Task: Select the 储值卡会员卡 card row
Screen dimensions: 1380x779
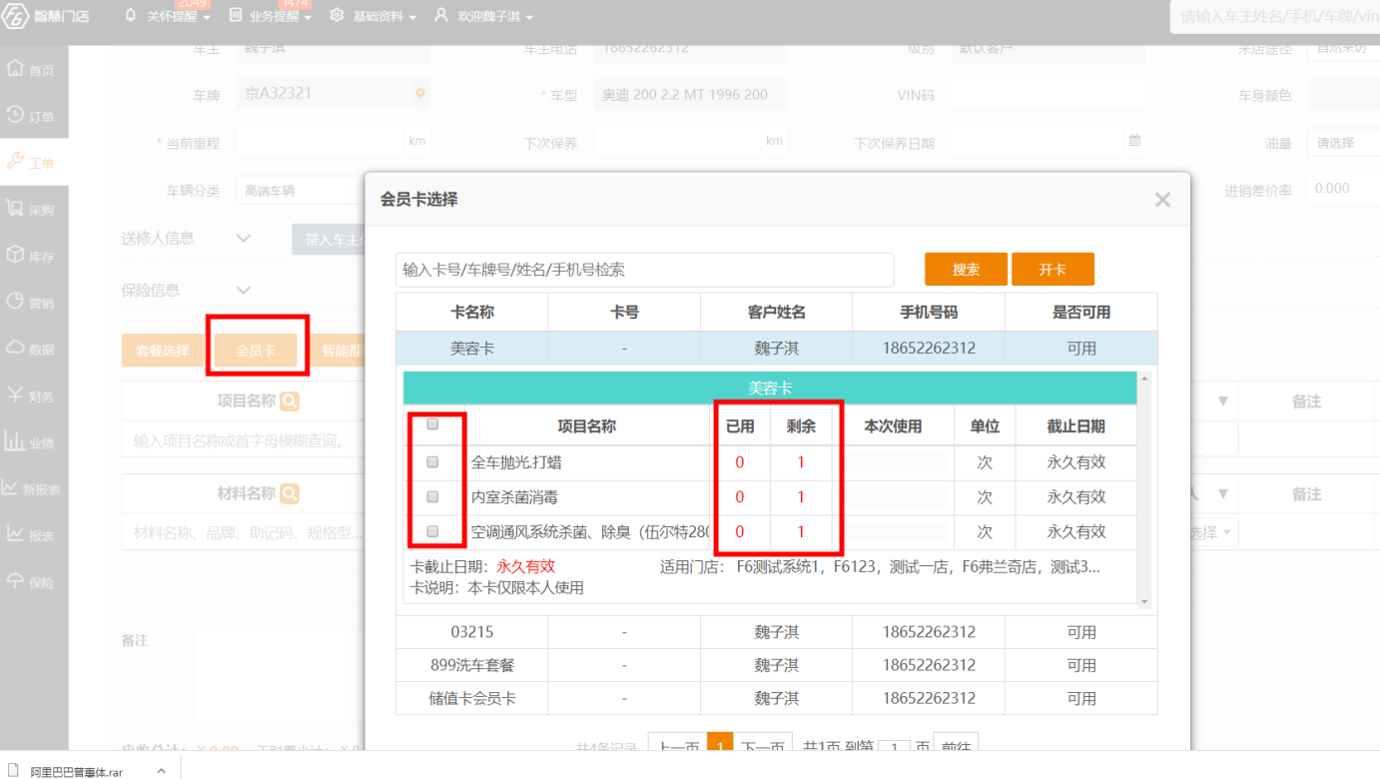Action: click(777, 698)
